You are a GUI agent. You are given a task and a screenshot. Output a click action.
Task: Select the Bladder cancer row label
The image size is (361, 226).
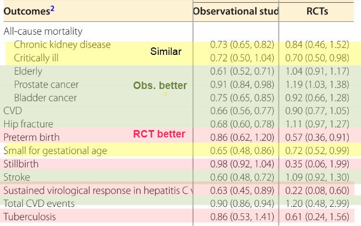[x=45, y=98]
